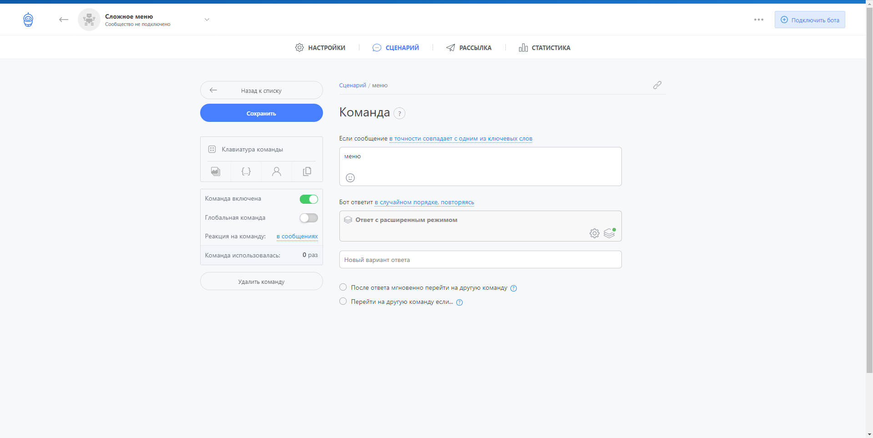Open the СТАТИСТИКА tab
The height and width of the screenshot is (438, 873).
545,47
